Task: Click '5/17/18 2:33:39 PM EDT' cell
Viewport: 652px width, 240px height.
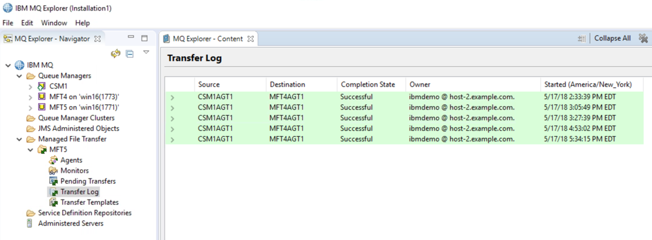Action: pyautogui.click(x=580, y=97)
